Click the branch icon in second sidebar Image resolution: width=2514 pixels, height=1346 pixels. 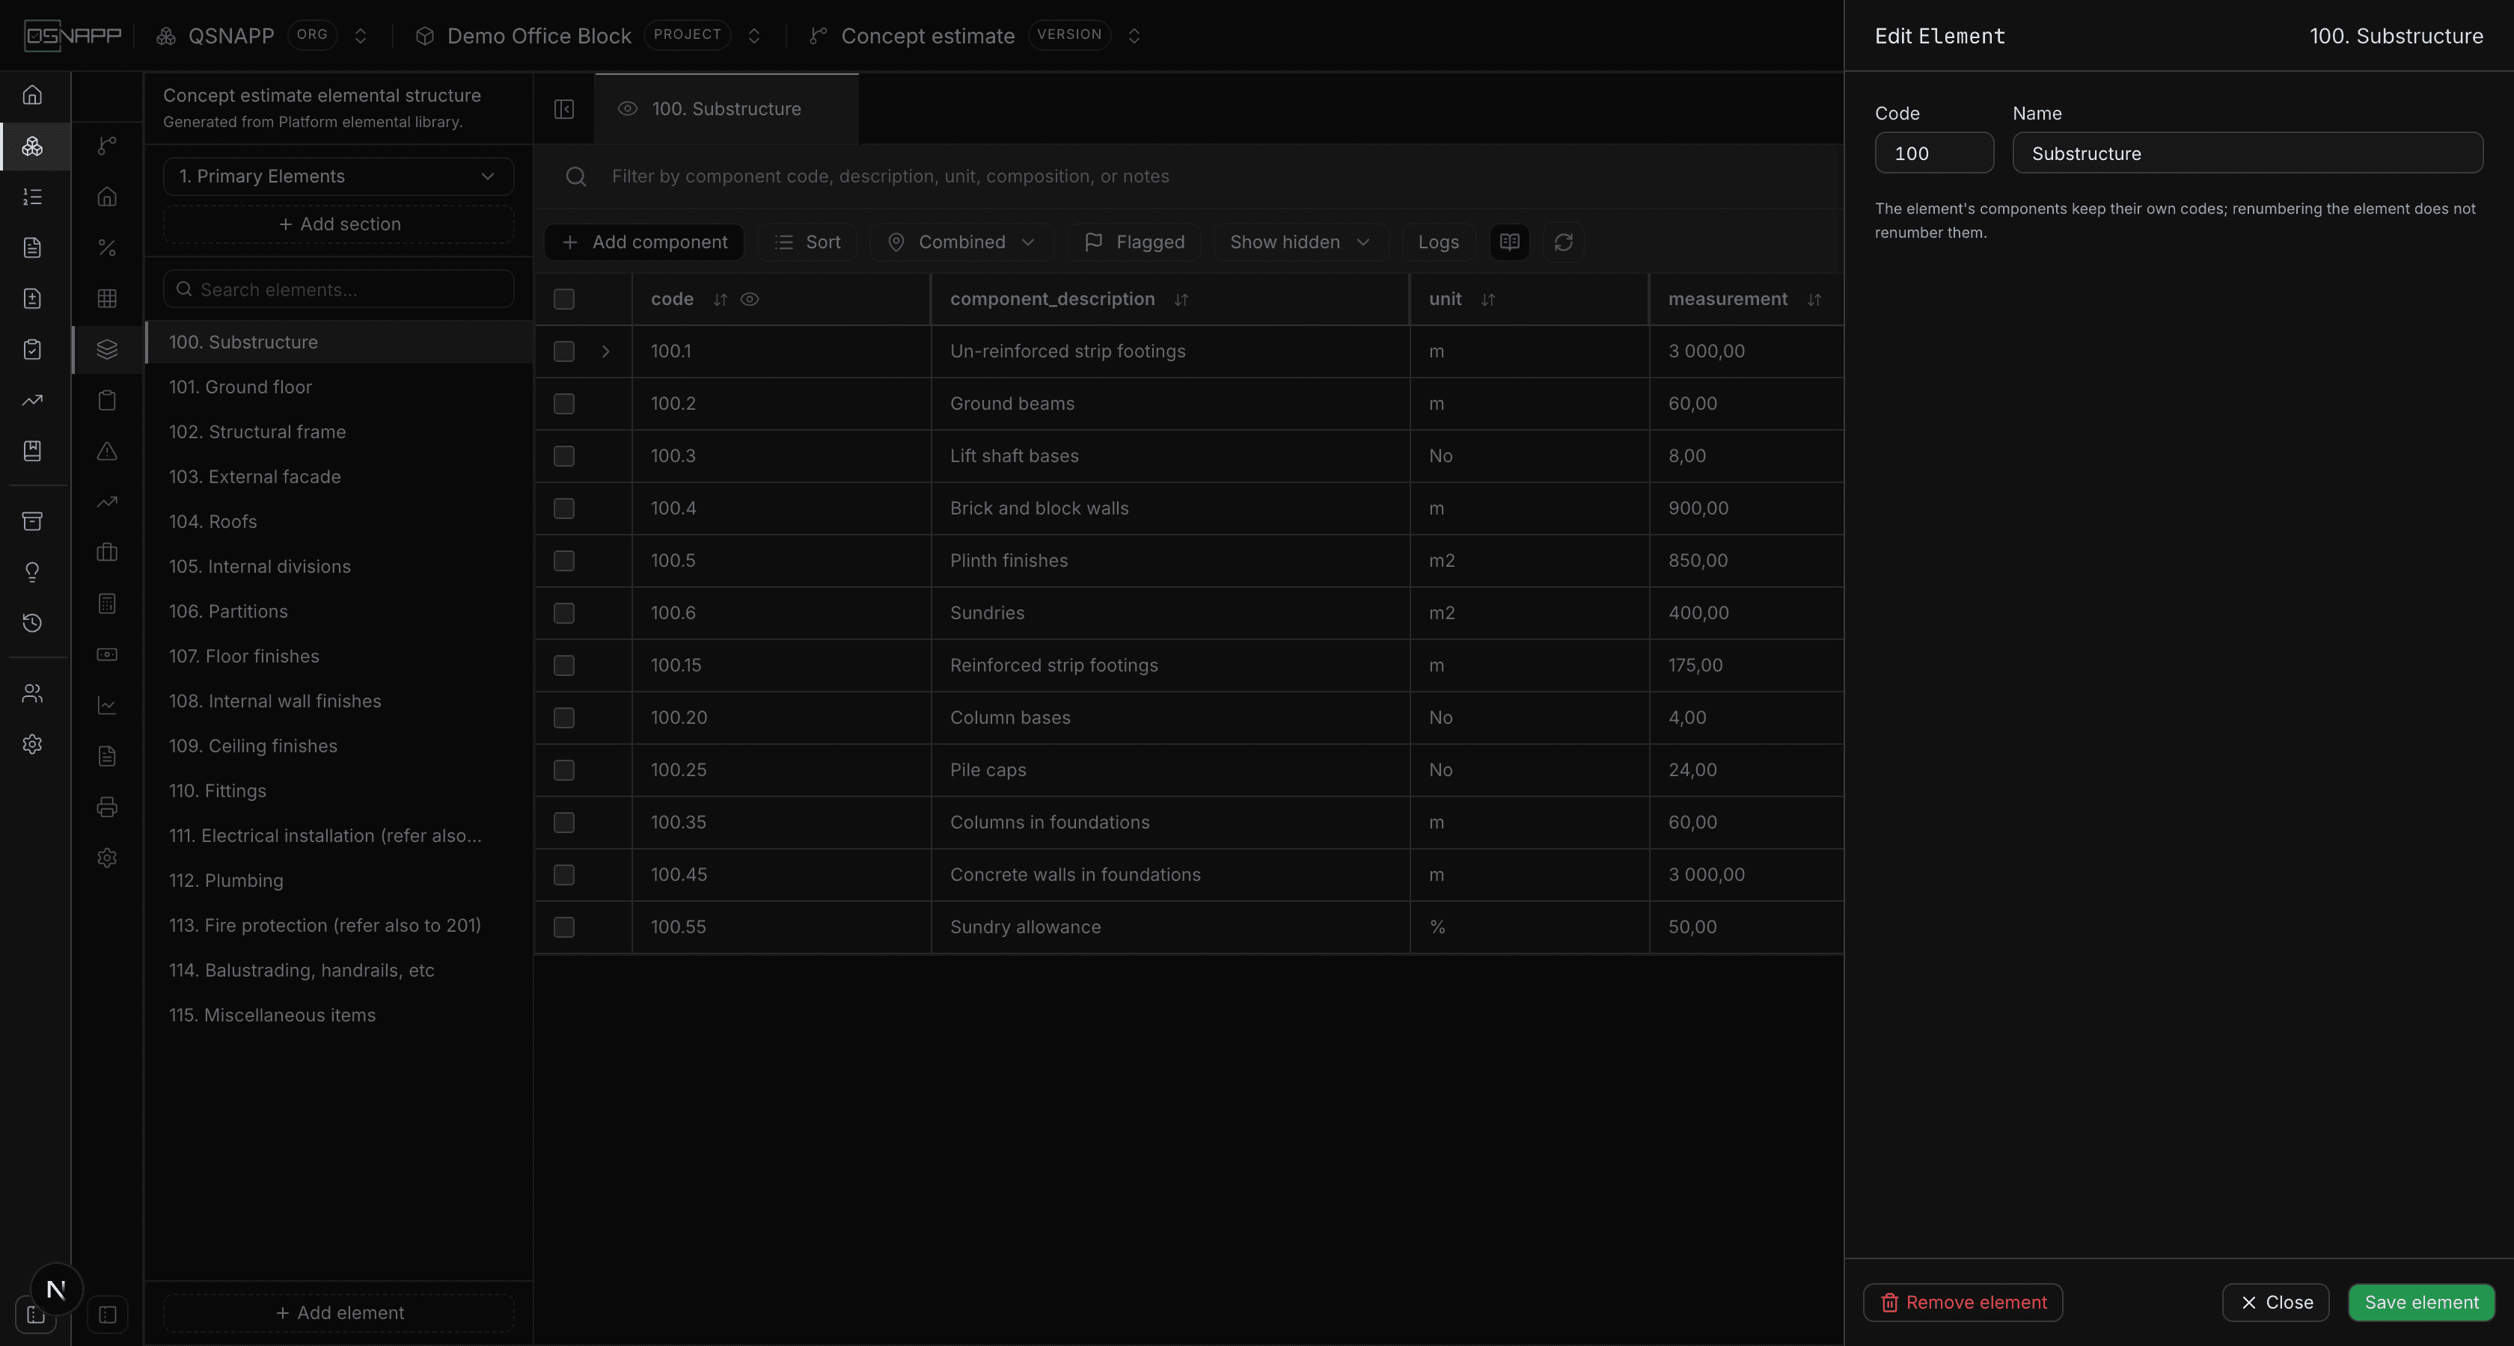107,147
